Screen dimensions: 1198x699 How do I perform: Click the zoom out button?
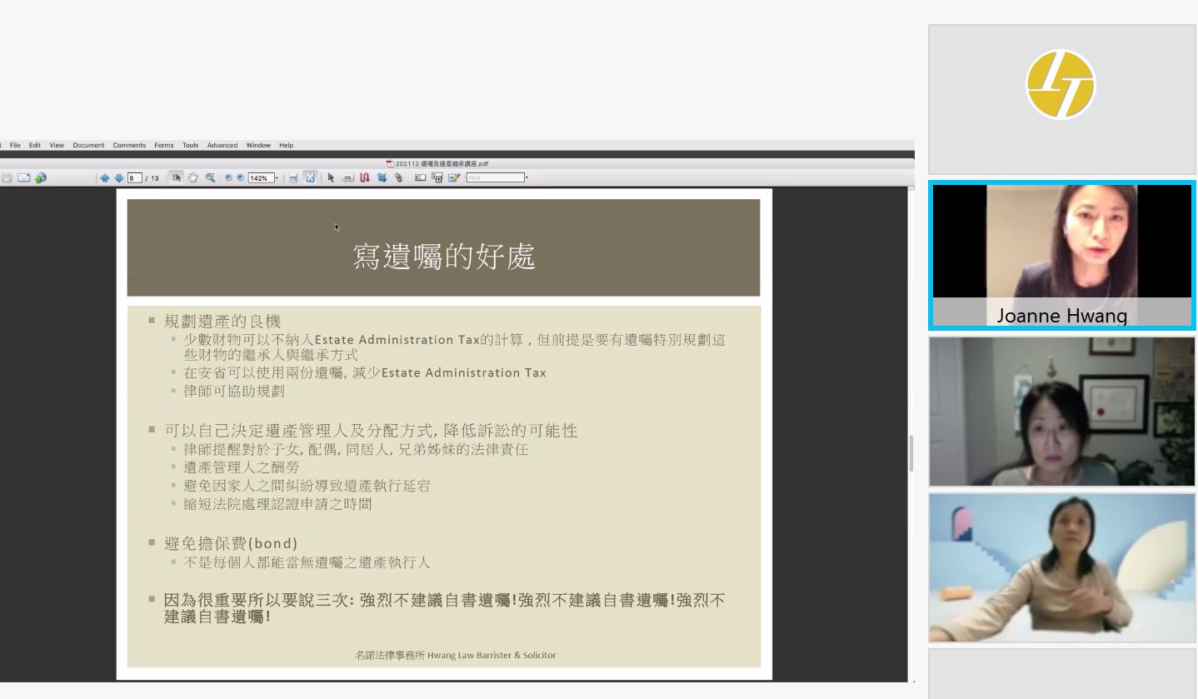(229, 177)
